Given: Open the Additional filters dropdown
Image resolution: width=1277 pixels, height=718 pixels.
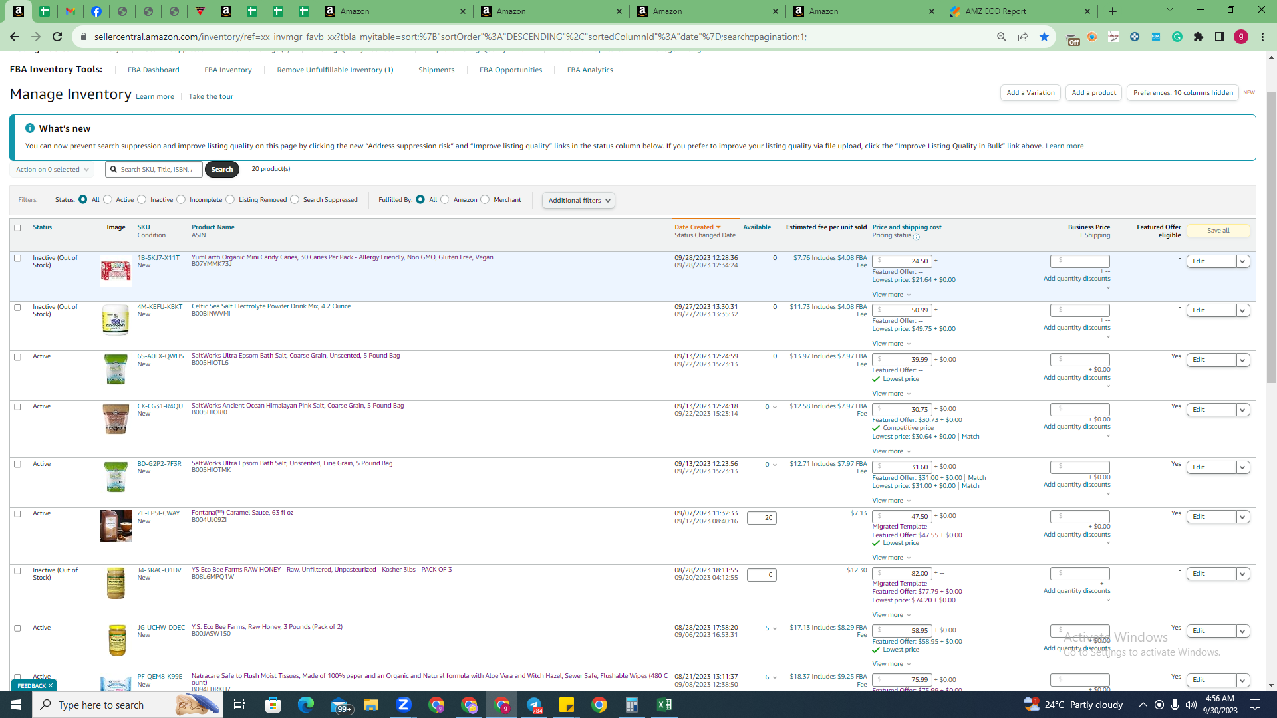Looking at the screenshot, I should (579, 200).
